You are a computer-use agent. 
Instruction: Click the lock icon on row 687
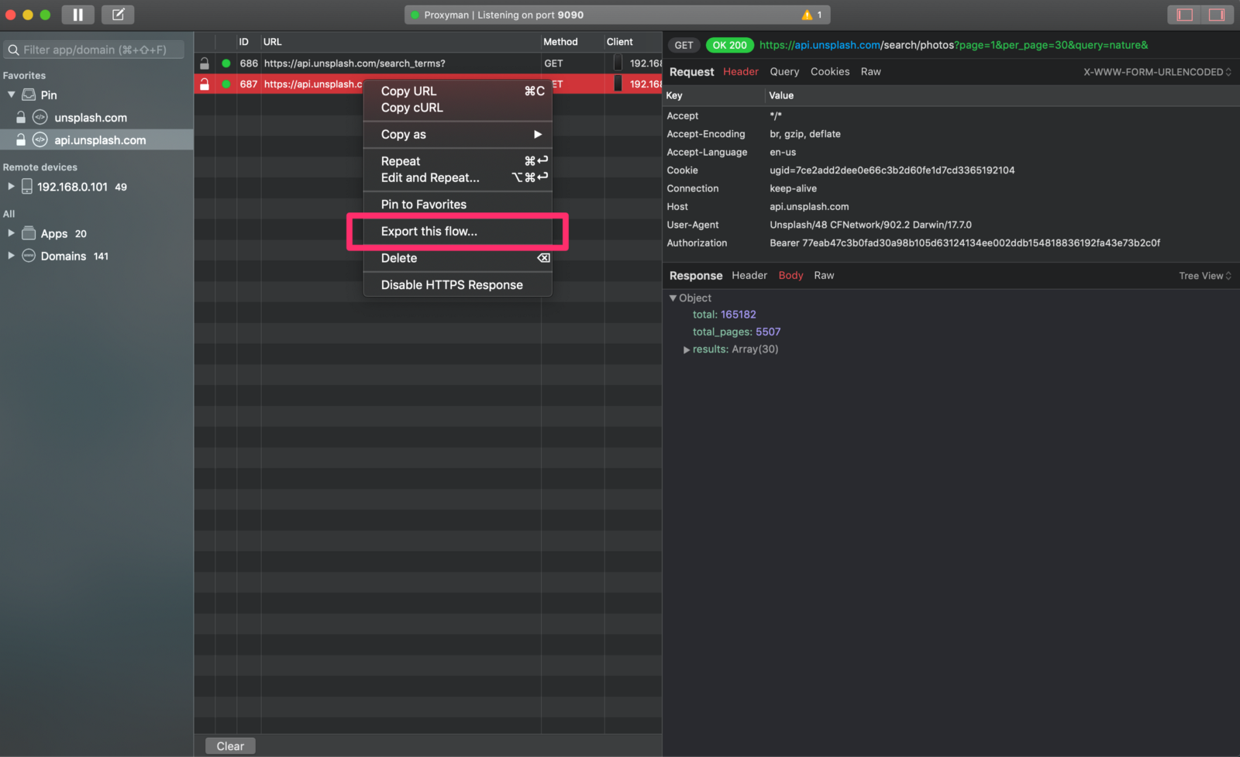coord(205,84)
